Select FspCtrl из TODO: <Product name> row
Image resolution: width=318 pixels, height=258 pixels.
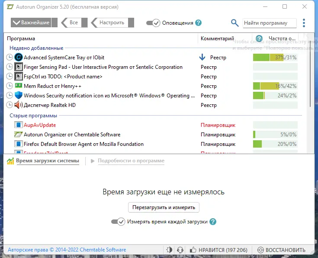[x=63, y=77]
